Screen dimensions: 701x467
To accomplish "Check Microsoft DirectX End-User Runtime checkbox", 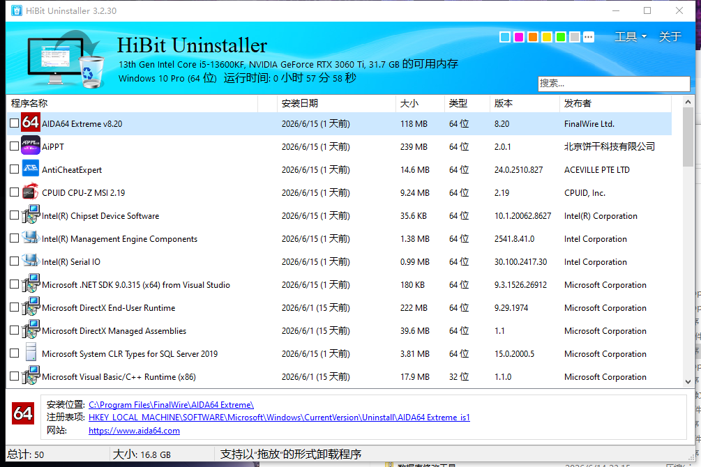I will [x=15, y=307].
